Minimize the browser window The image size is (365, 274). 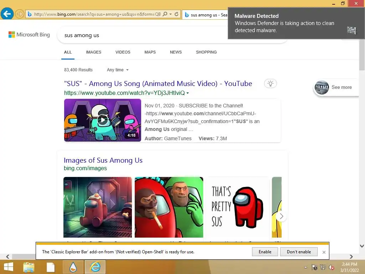click(x=334, y=4)
